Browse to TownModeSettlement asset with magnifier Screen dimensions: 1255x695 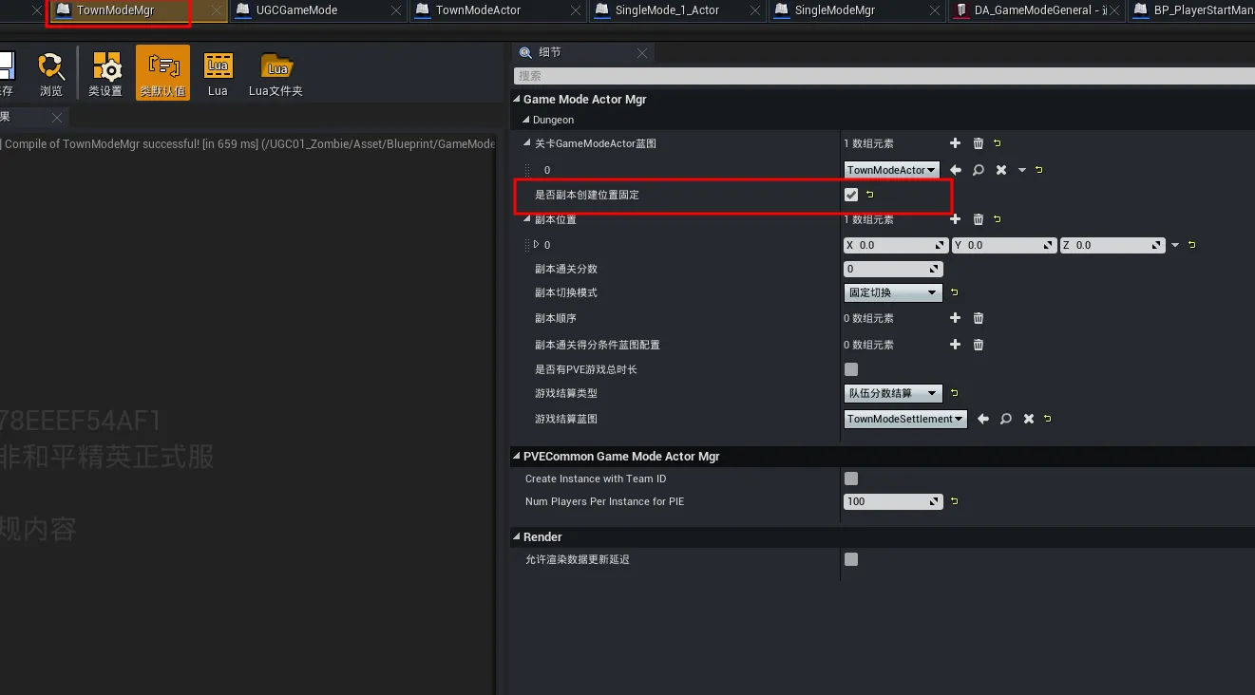point(1006,419)
